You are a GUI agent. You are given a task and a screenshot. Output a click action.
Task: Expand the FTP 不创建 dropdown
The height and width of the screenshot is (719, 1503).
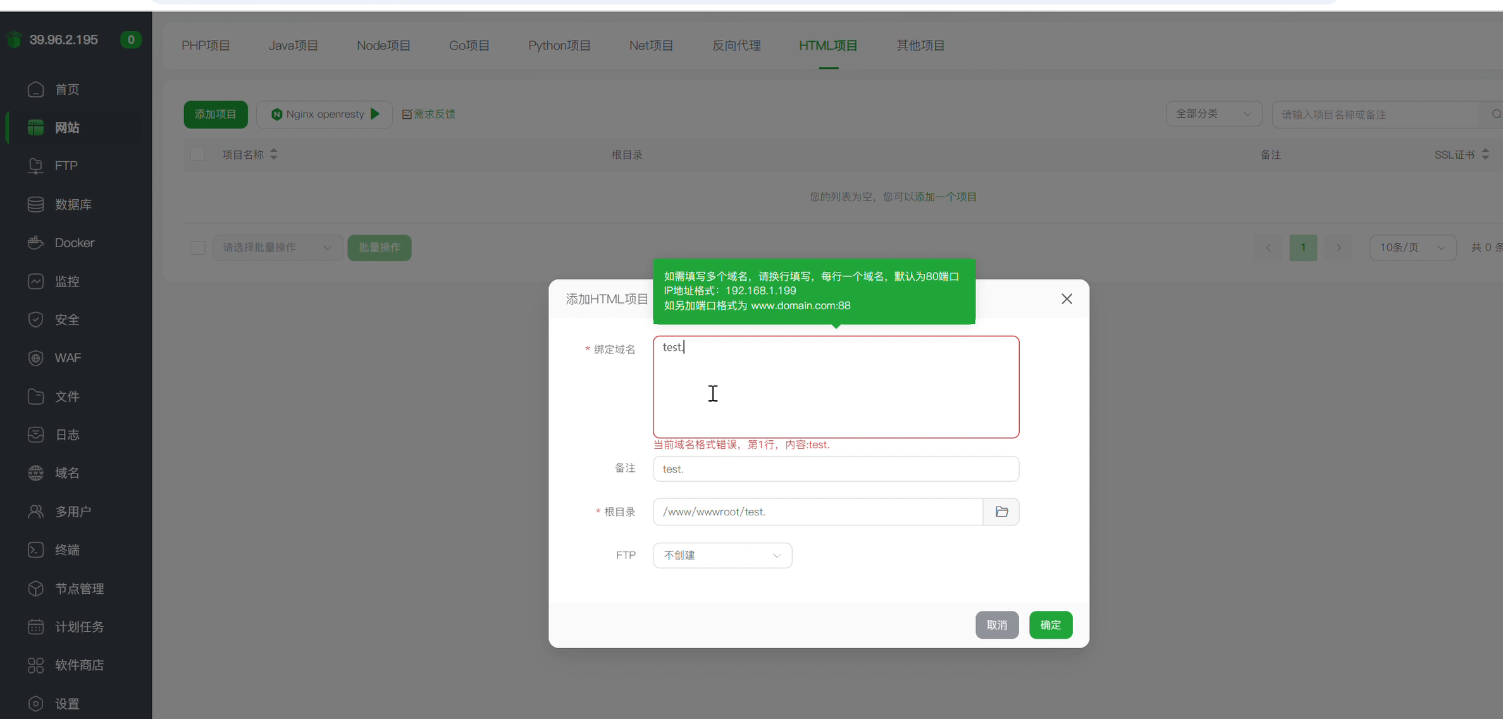pyautogui.click(x=722, y=555)
